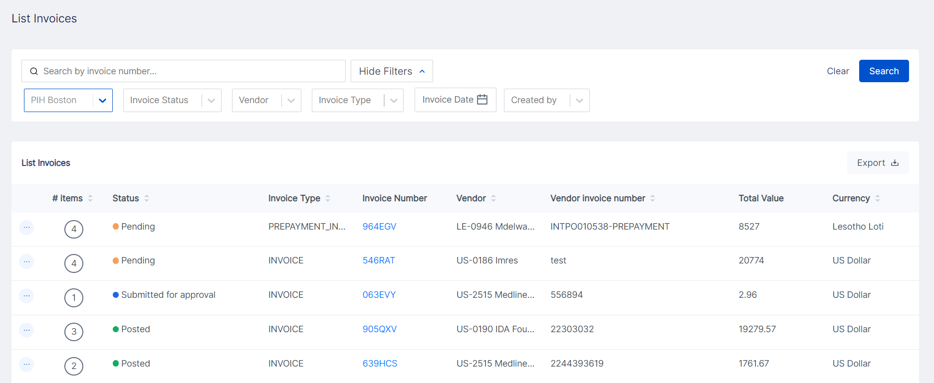Image resolution: width=934 pixels, height=383 pixels.
Task: Click Total Value column header
Action: point(761,198)
